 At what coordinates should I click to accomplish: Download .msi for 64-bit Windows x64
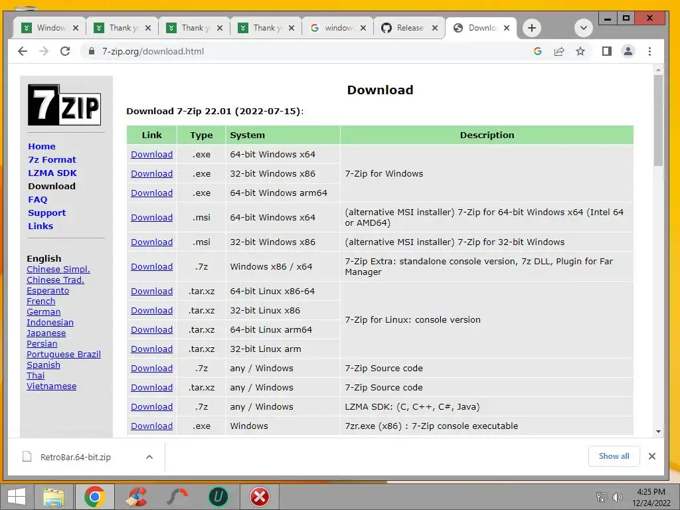click(x=152, y=217)
